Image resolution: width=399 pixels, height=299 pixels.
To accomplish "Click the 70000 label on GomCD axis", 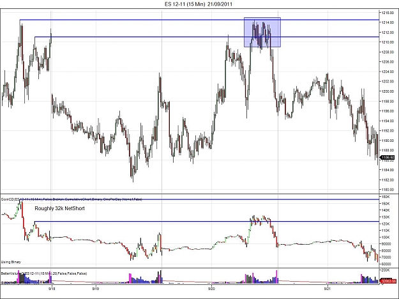I will coord(386,257).
